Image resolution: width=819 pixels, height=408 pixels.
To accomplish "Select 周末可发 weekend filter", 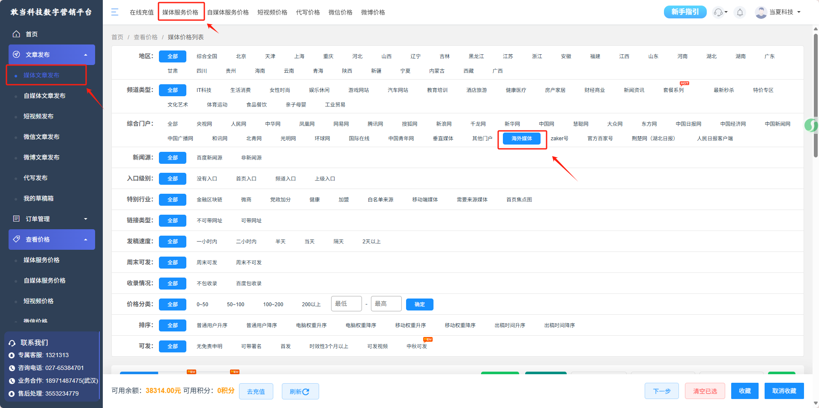I will [x=207, y=263].
